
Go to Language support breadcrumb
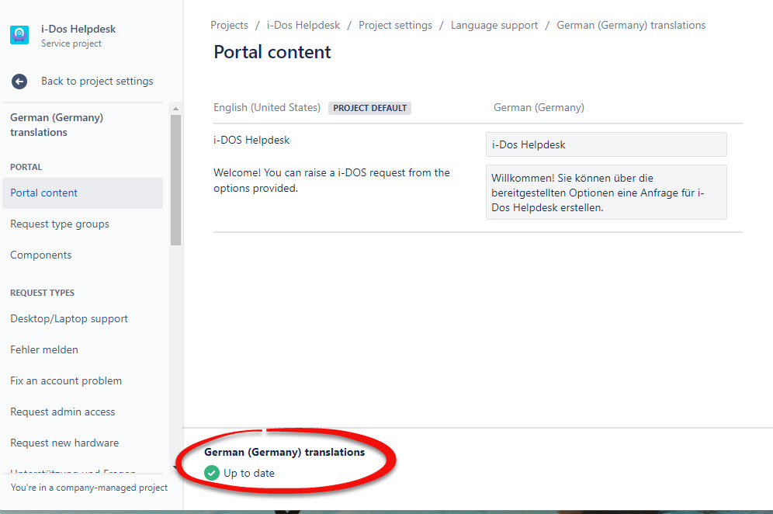click(494, 25)
